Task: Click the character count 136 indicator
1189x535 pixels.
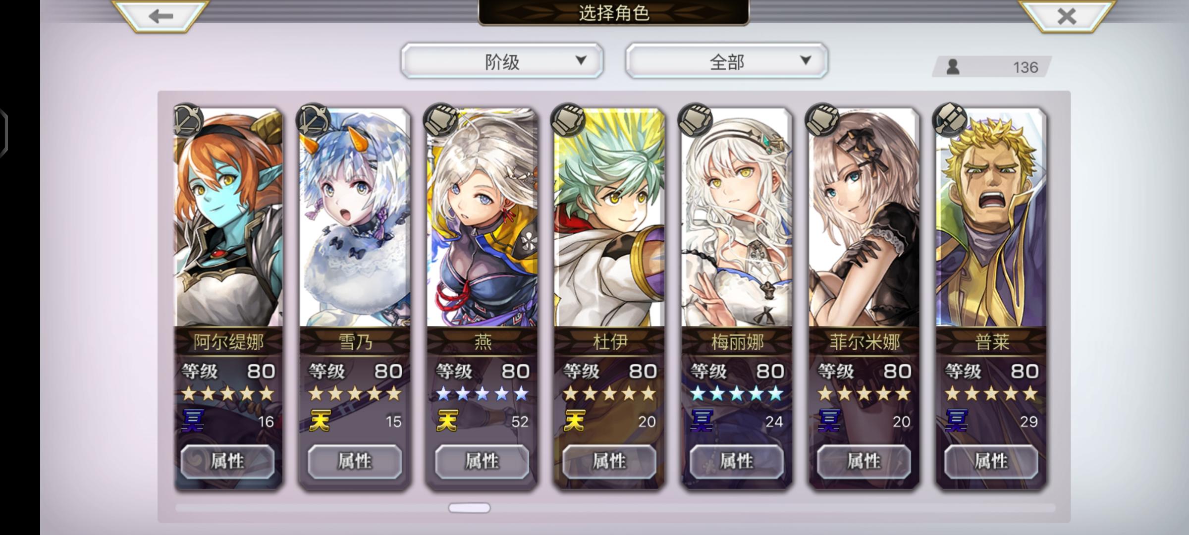Action: pos(992,67)
